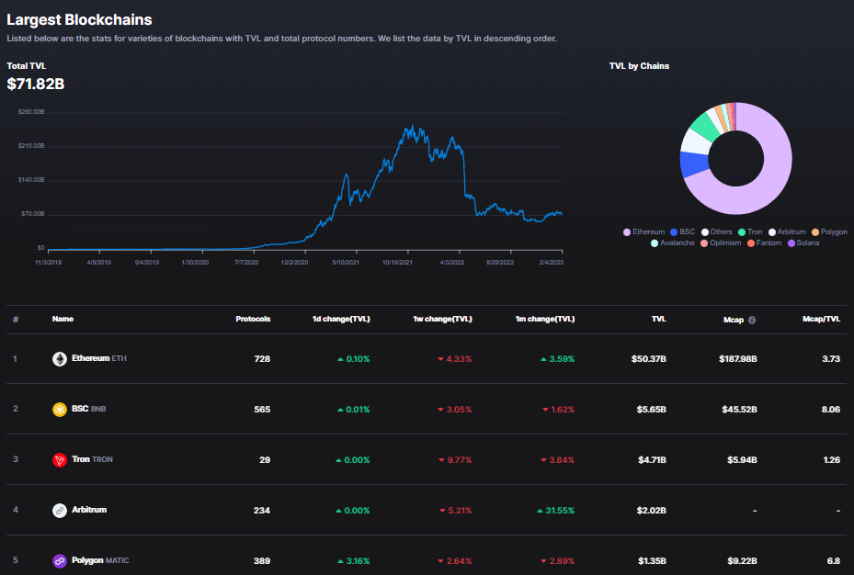
Task: Open the Arbitrum chain link
Action: (x=89, y=510)
